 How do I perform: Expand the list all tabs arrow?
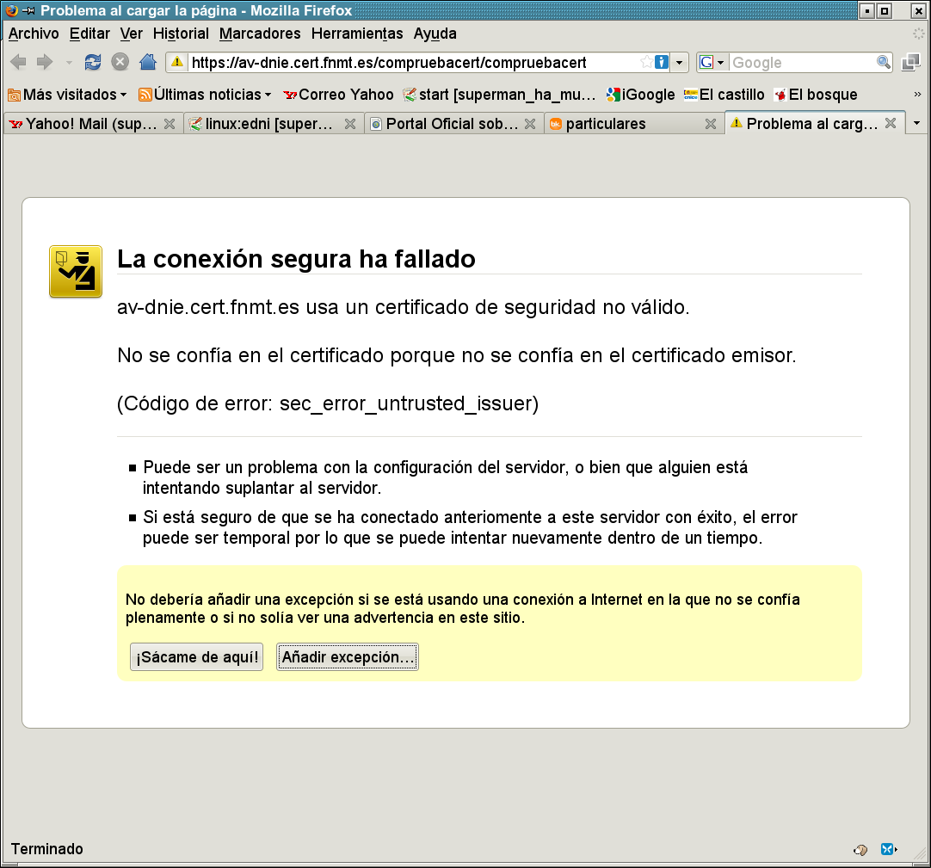tap(916, 124)
